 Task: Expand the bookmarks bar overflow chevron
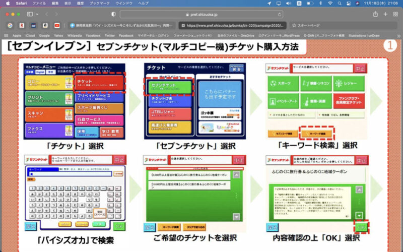coord(398,36)
